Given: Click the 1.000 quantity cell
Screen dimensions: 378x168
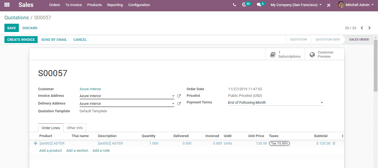Looking at the screenshot, I should 154,143.
